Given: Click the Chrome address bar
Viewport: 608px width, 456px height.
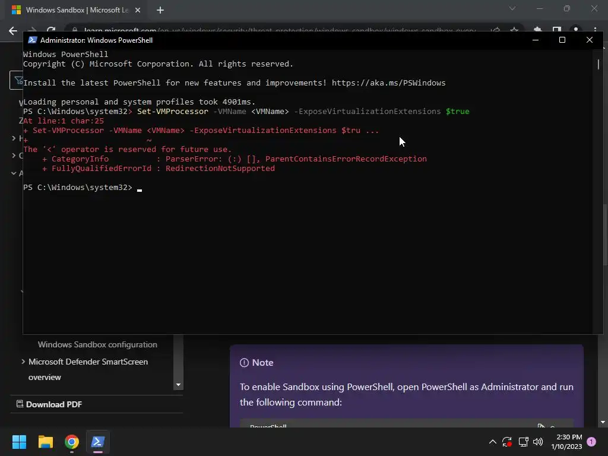Looking at the screenshot, I should click(x=279, y=30).
